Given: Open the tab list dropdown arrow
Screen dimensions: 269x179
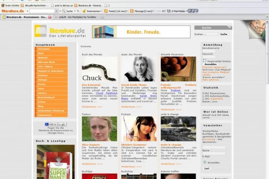Looking at the screenshot, I should coord(267,17).
